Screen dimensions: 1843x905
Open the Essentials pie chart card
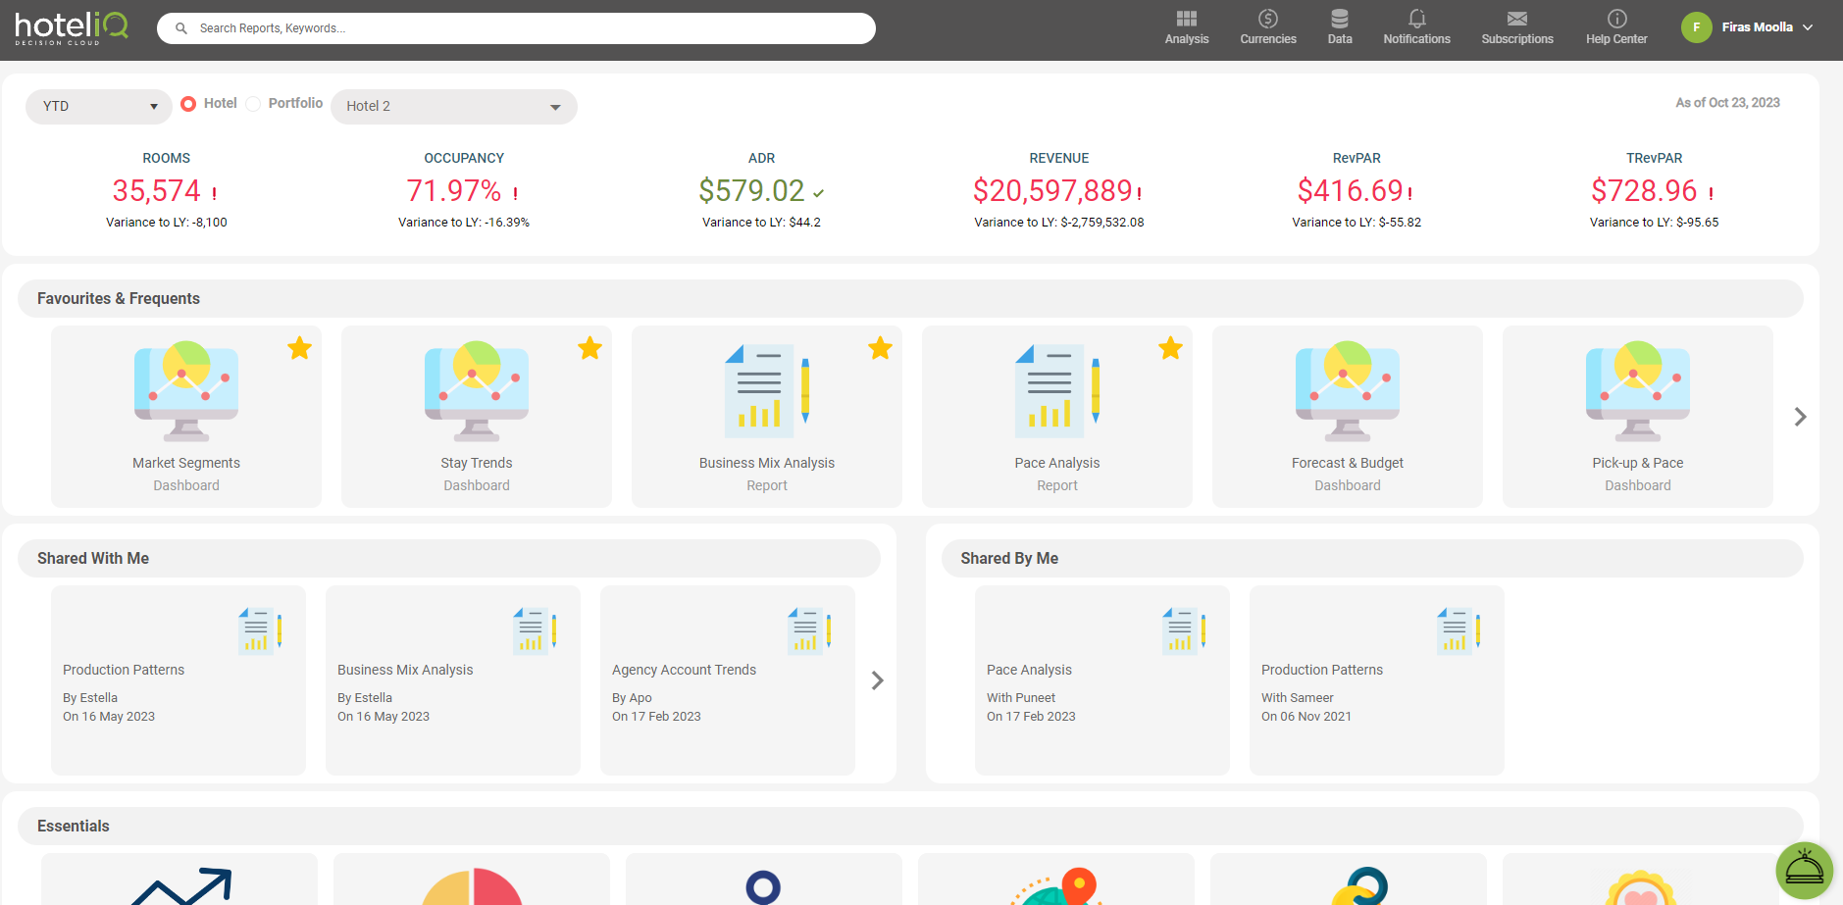pos(472,880)
